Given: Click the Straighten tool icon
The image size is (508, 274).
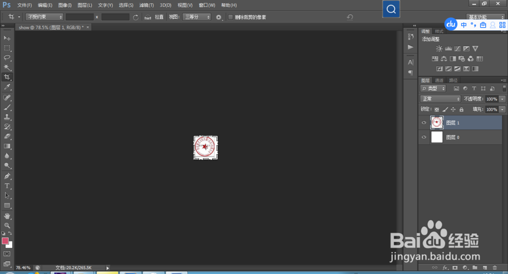Looking at the screenshot, I should point(148,17).
